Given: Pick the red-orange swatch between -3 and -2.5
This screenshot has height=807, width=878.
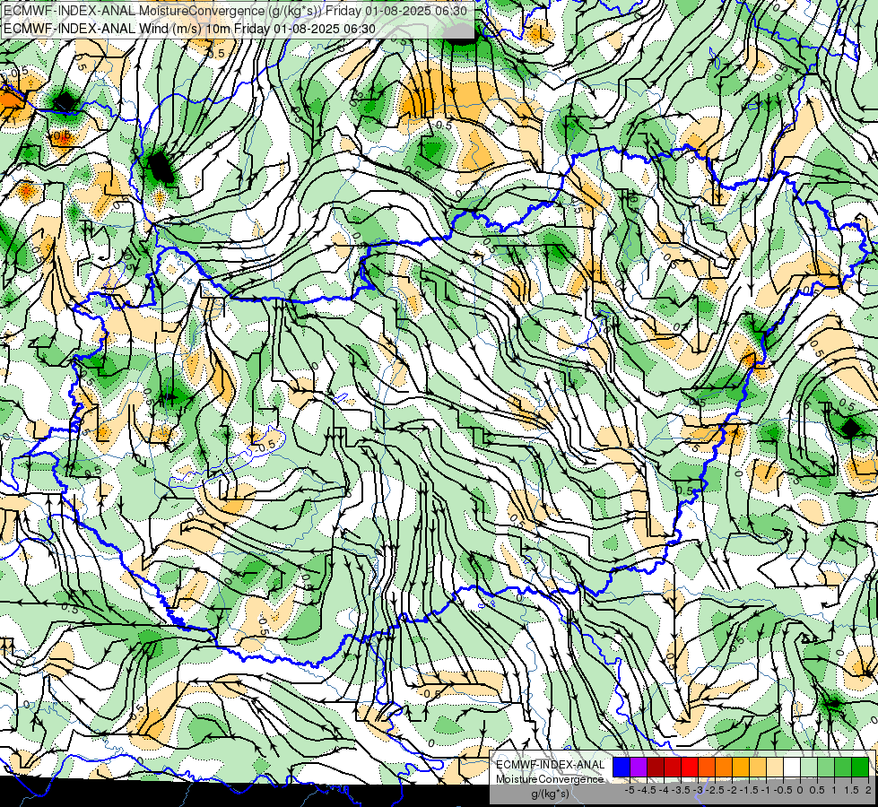Looking at the screenshot, I should point(707,768).
